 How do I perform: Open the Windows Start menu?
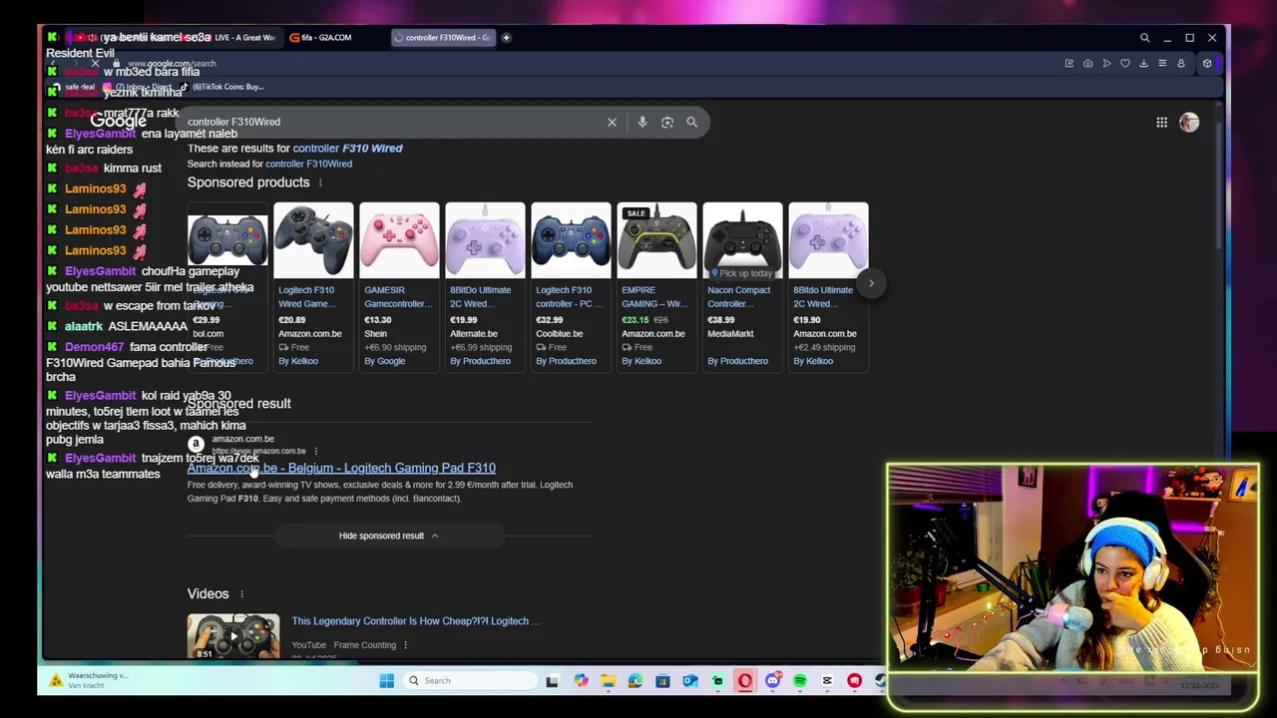tap(386, 681)
